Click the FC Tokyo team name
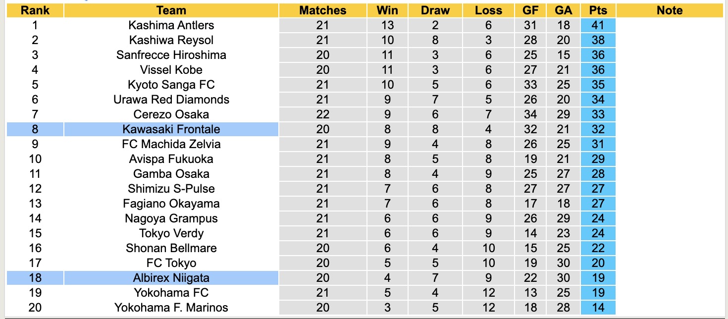This screenshot has width=728, height=319. coord(171,263)
